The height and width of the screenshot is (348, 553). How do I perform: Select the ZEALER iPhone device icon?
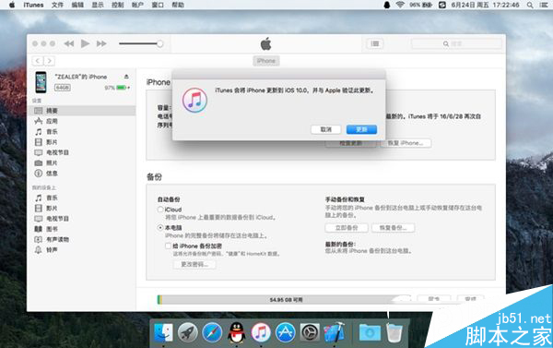click(41, 82)
